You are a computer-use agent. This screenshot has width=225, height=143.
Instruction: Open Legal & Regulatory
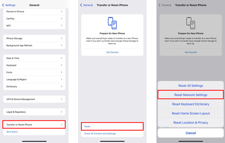[x=34, y=112]
